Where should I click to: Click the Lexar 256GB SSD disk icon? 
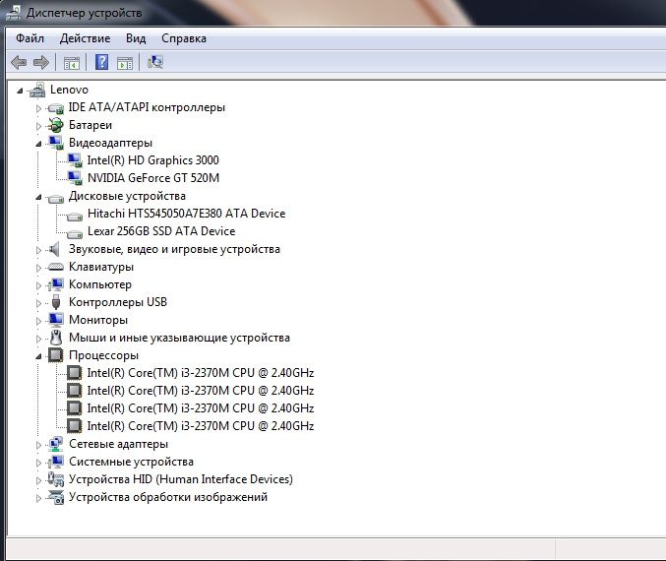point(75,233)
